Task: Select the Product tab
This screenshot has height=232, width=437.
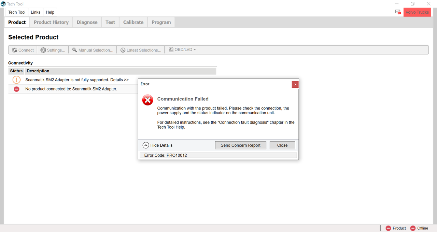Action: [17, 22]
